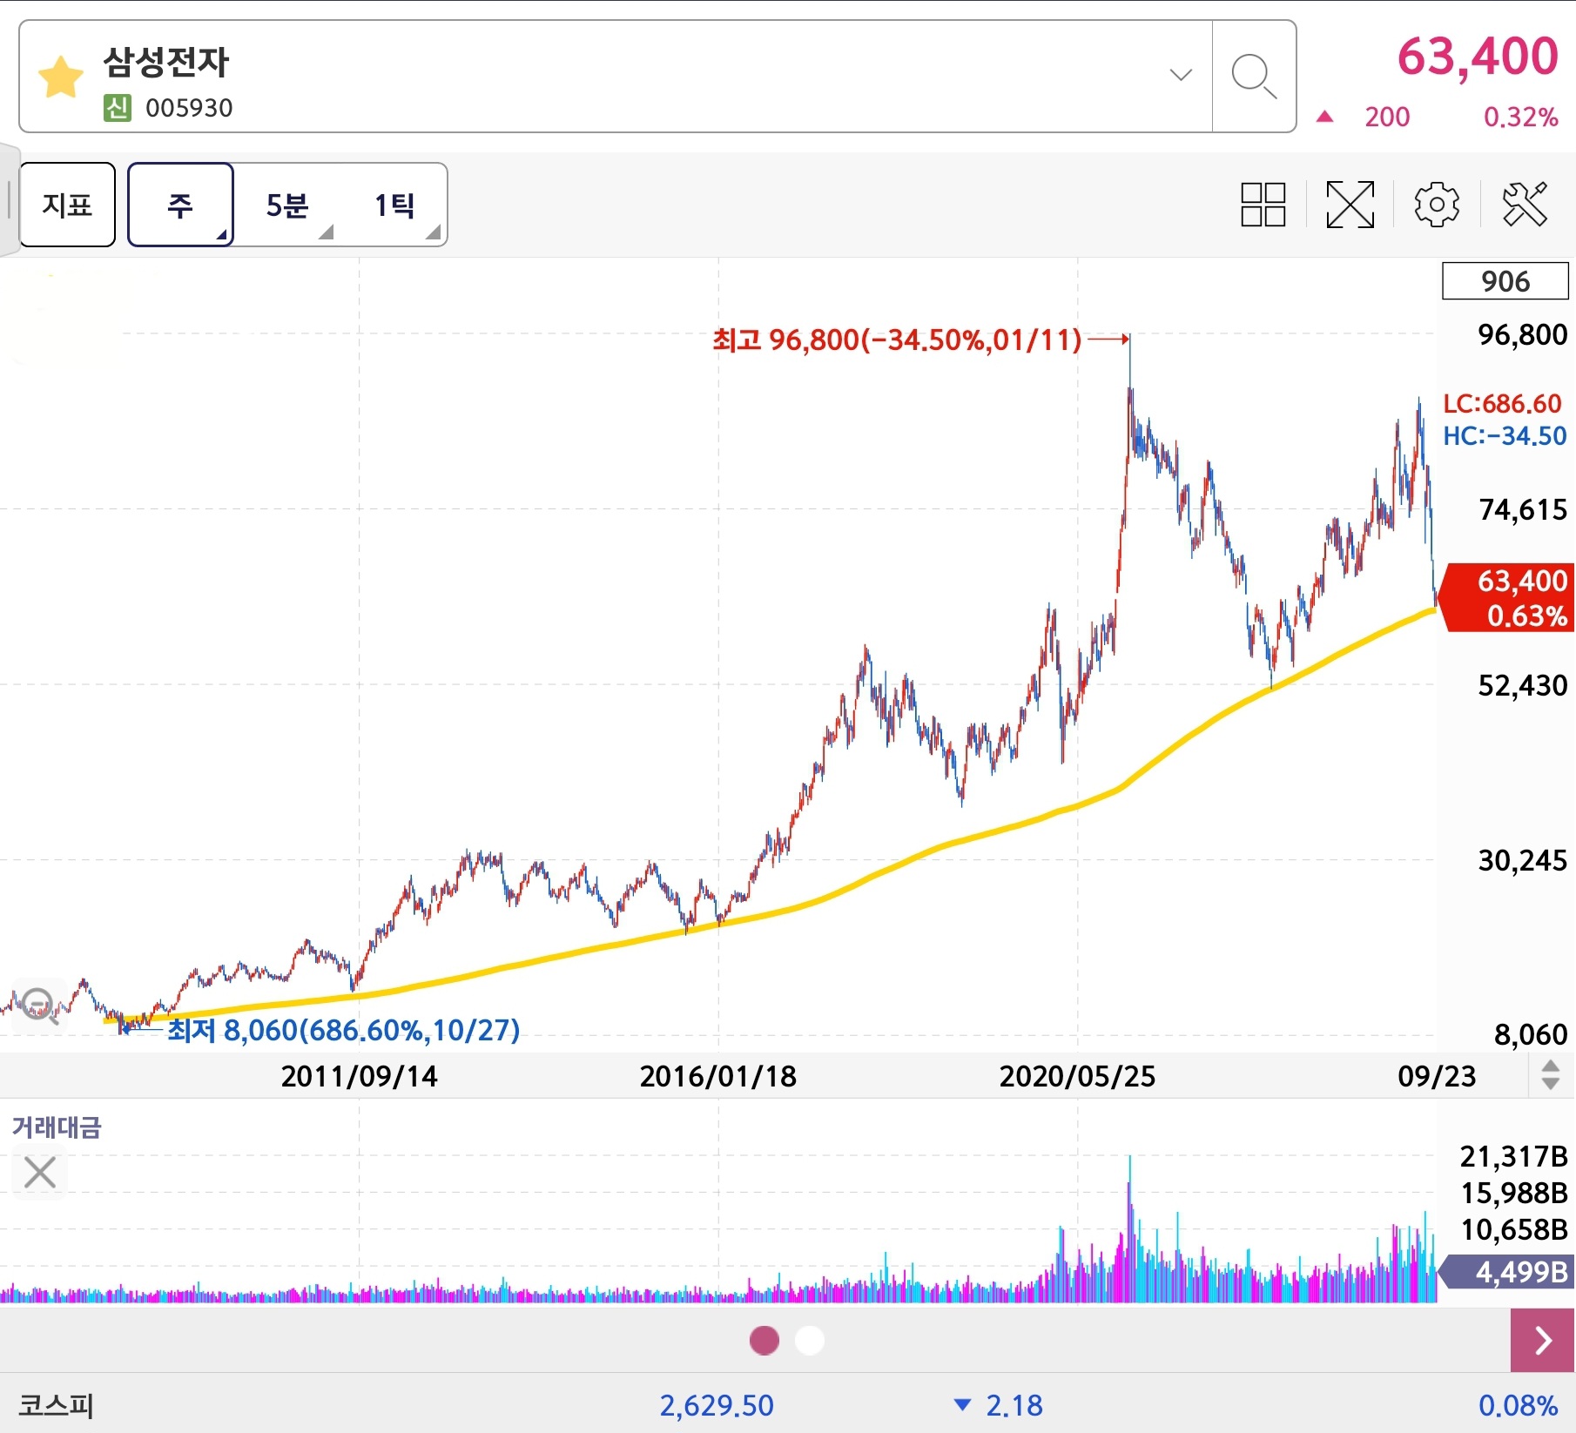The height and width of the screenshot is (1433, 1576).
Task: Tap the 005930 stock code
Action: [189, 108]
